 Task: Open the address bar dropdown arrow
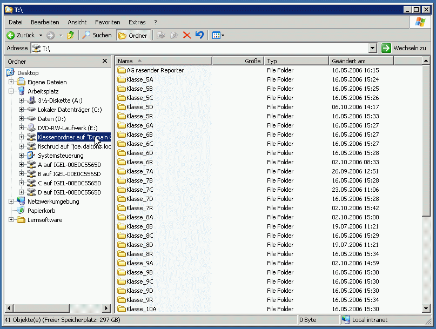(x=373, y=48)
